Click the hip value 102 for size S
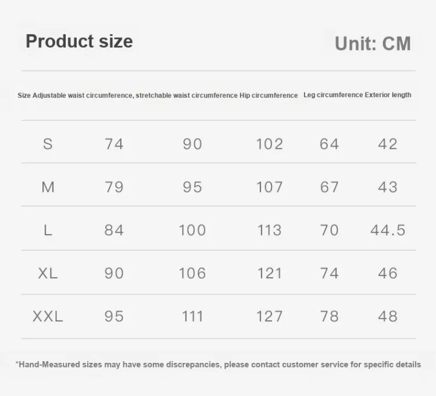 (x=269, y=144)
